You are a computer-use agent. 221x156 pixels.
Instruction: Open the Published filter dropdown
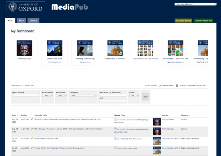coord(61,96)
